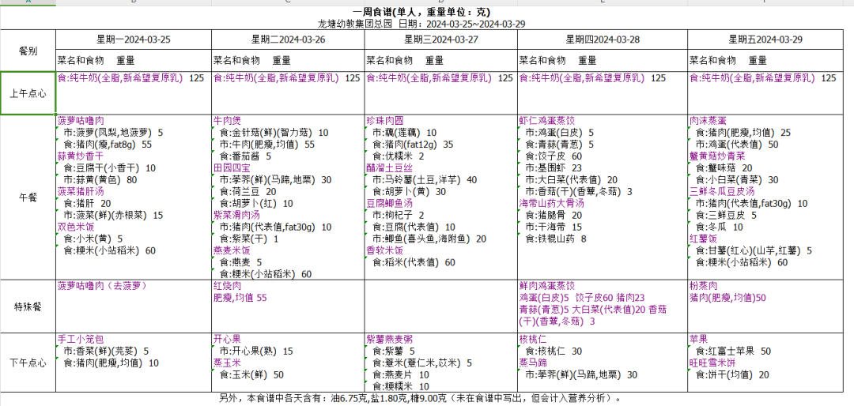854x406 pixels.
Task: Select the dish name 牛肉煲
Action: (x=228, y=120)
